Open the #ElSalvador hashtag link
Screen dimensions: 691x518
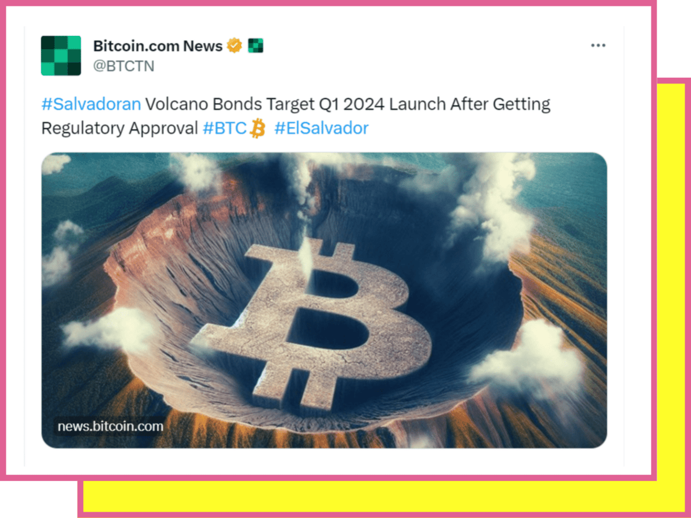(321, 128)
